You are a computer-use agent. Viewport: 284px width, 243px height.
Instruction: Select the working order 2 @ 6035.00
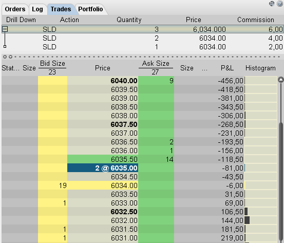click(x=103, y=168)
